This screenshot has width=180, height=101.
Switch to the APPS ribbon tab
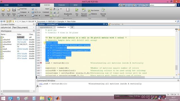point(33,5)
